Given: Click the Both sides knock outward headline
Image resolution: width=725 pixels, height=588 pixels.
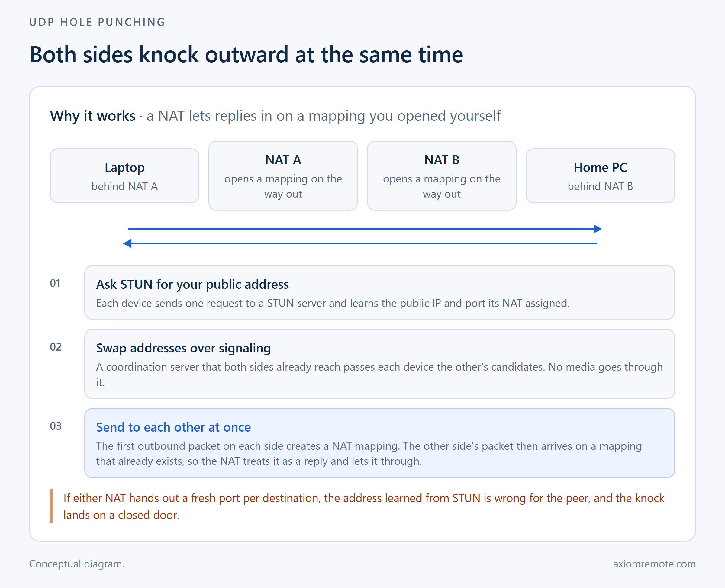Looking at the screenshot, I should [246, 55].
